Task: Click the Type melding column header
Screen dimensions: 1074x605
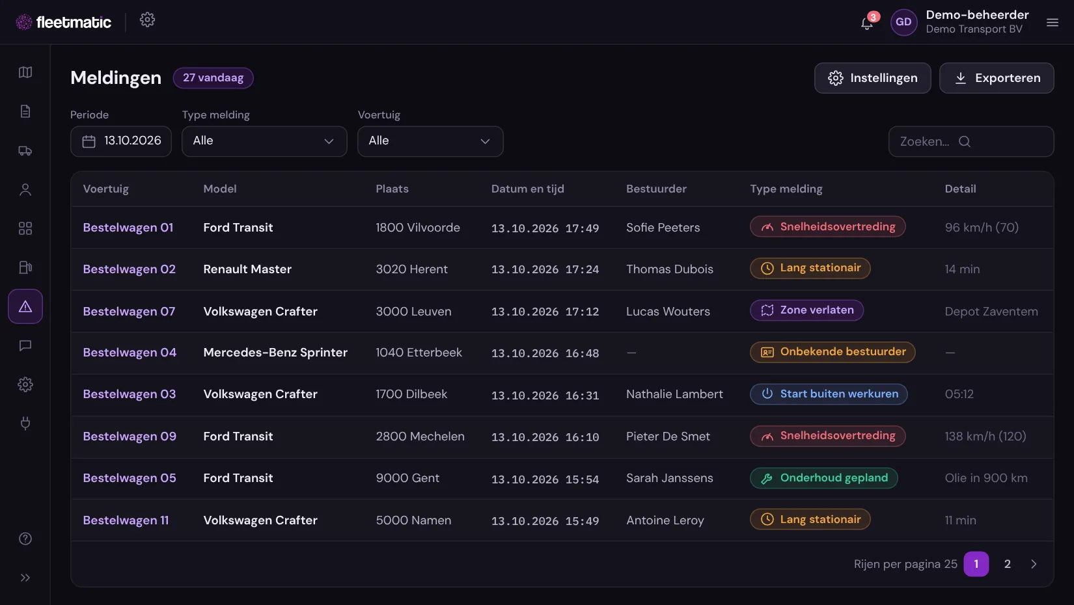Action: pos(786,189)
